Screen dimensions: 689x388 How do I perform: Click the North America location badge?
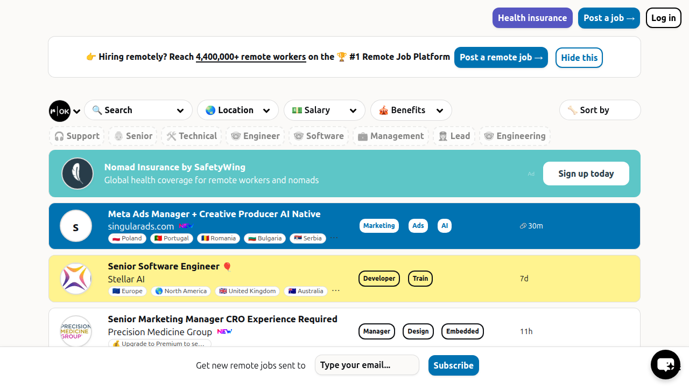click(x=181, y=291)
